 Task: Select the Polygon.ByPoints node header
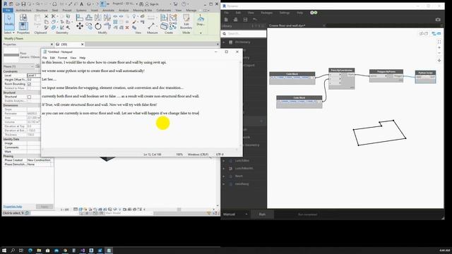[386, 71]
